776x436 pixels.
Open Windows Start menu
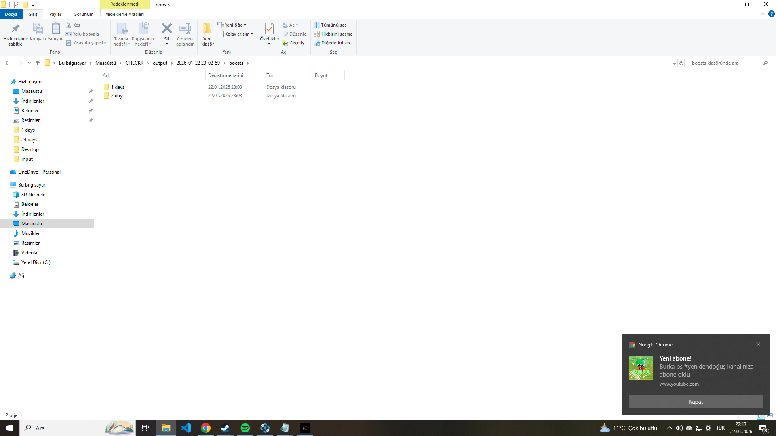coord(10,428)
